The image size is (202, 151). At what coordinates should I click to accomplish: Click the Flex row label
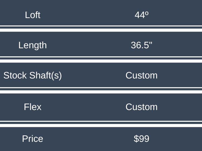pyautogui.click(x=33, y=107)
